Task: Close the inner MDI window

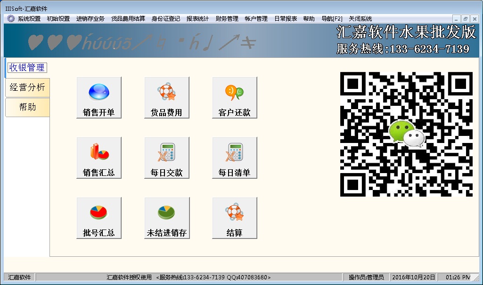Action: pos(475,19)
